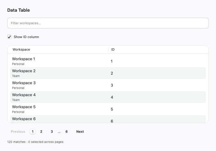The width and height of the screenshot is (216, 151).
Task: Focus the Filter workspaces input field
Action: [108, 23]
